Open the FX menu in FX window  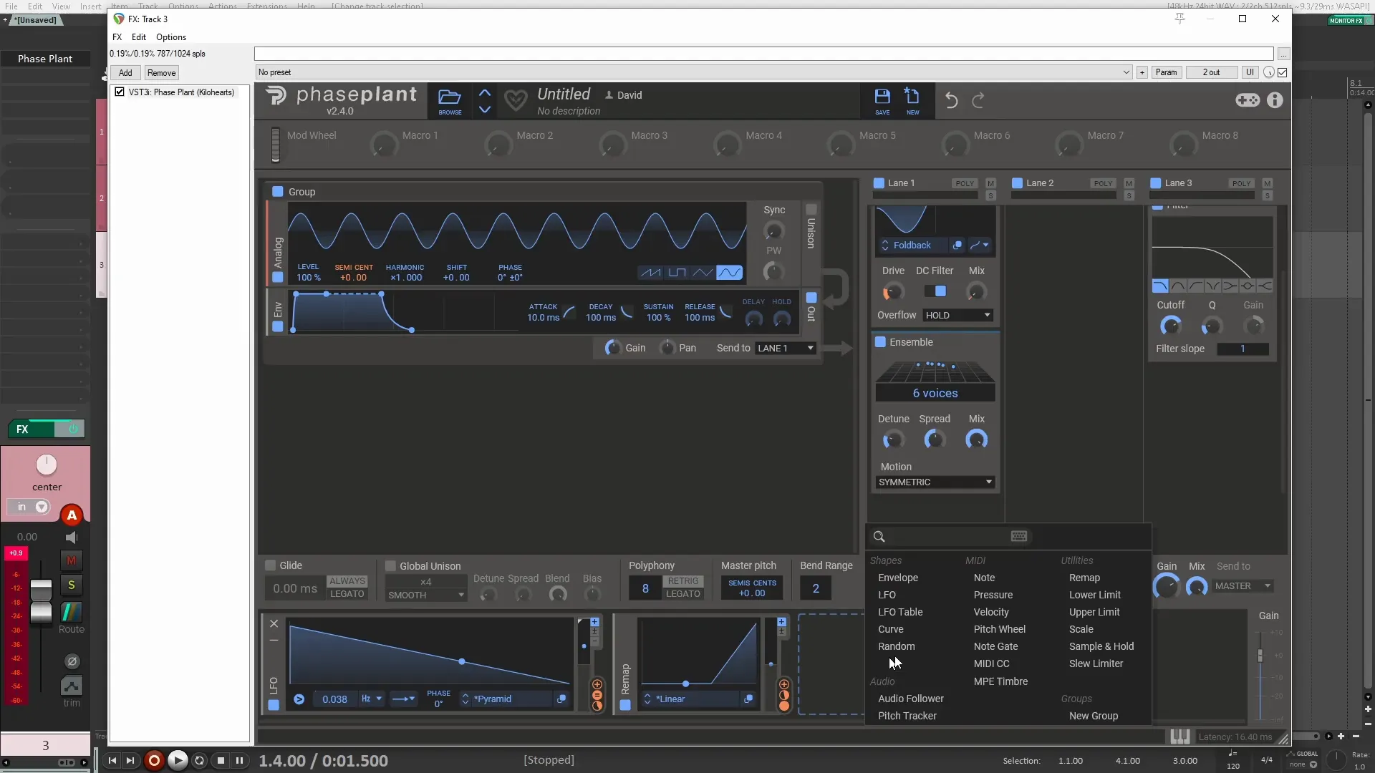[x=117, y=37]
